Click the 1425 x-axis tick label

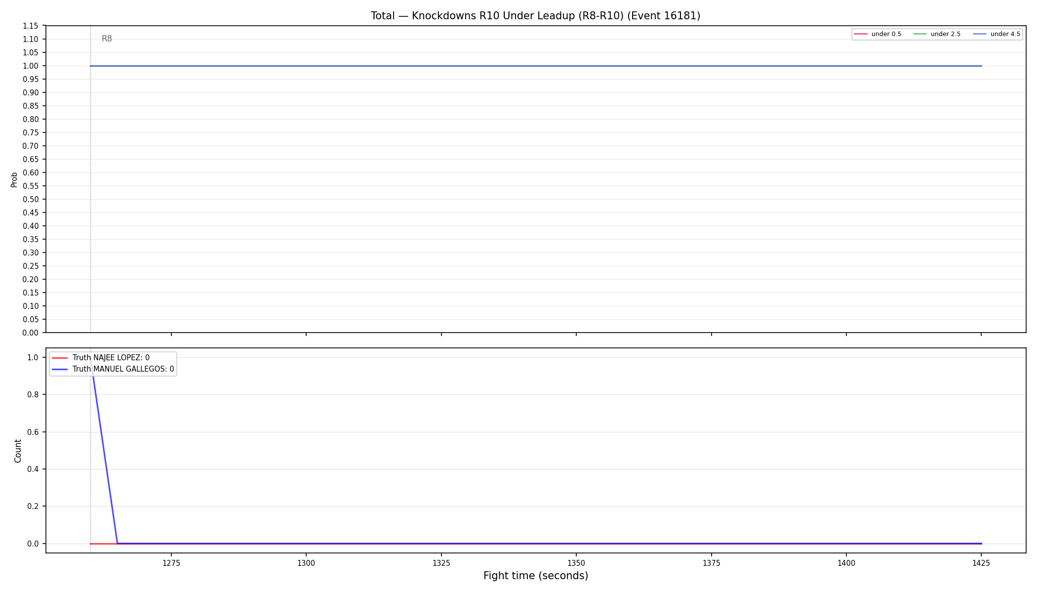[981, 563]
